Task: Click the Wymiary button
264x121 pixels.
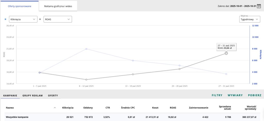Action: (235, 95)
